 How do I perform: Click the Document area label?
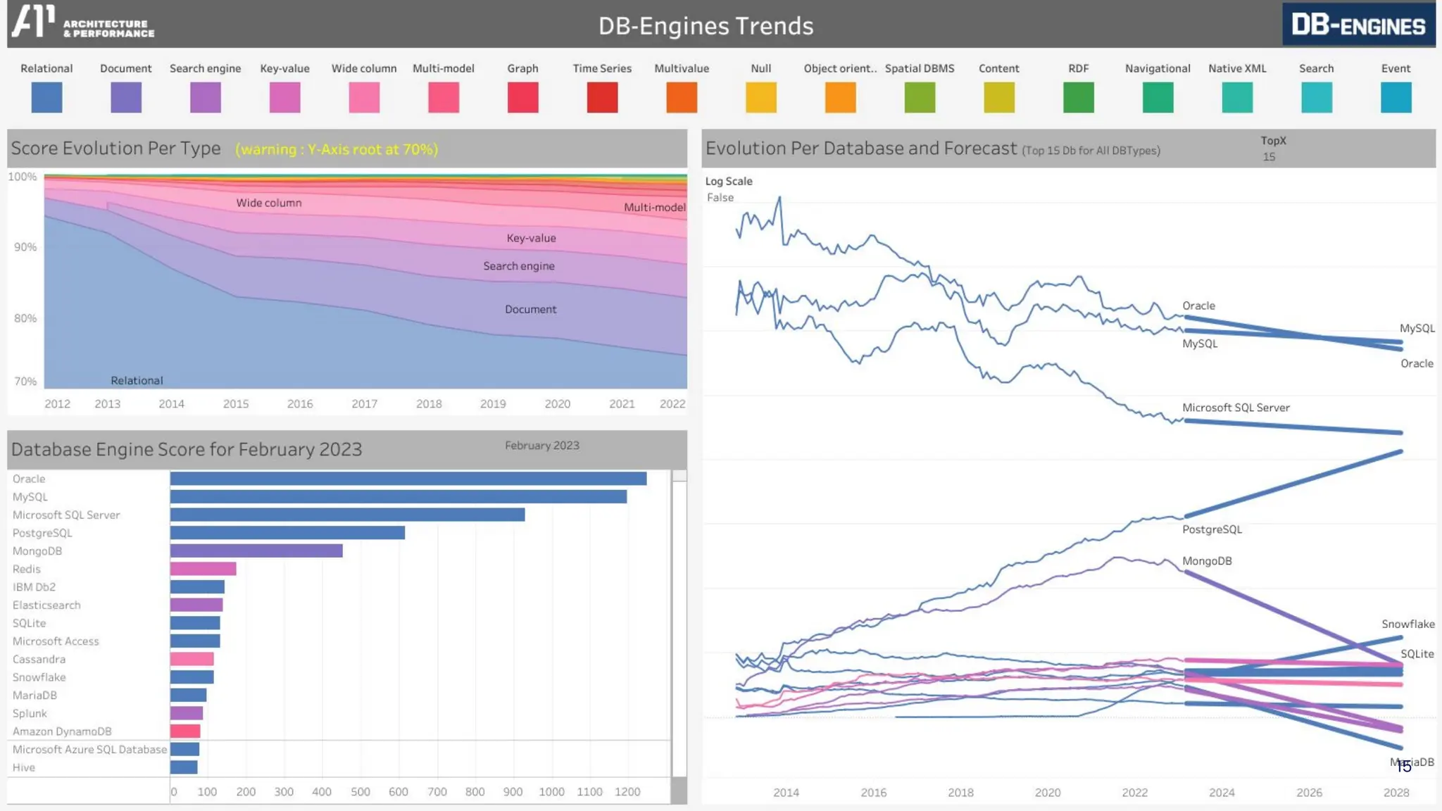coord(530,310)
